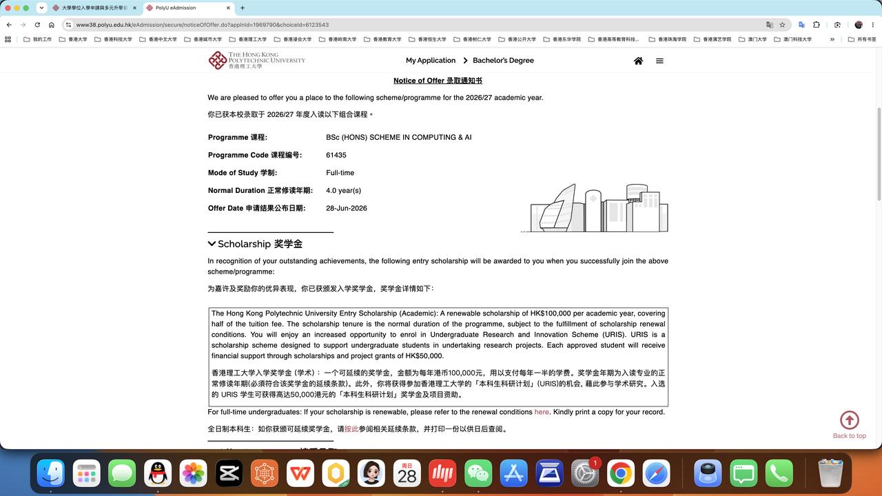The height and width of the screenshot is (496, 882).
Task: Click programme code value 61435
Action: (x=336, y=155)
